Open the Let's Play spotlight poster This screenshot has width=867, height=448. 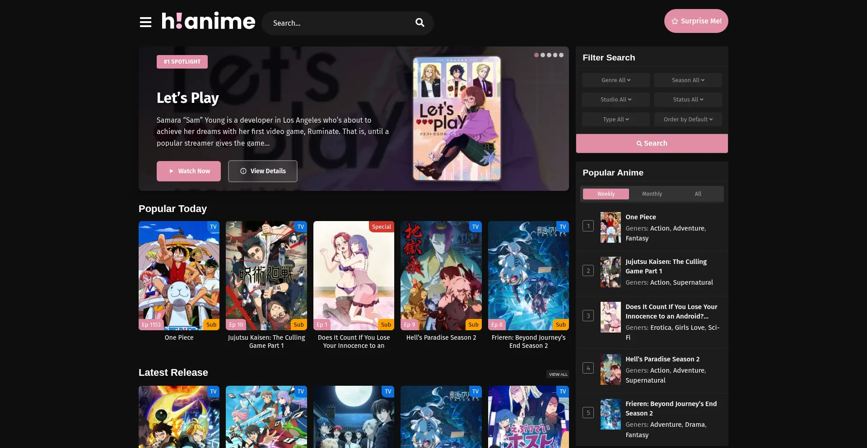(x=457, y=119)
